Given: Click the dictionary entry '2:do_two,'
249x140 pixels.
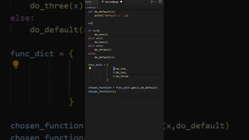Looking at the screenshot, I should point(120,73).
